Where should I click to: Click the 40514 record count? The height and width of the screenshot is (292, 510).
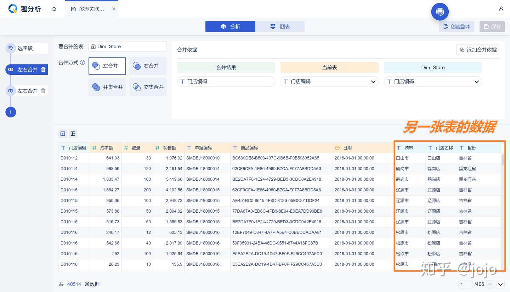click(x=74, y=284)
